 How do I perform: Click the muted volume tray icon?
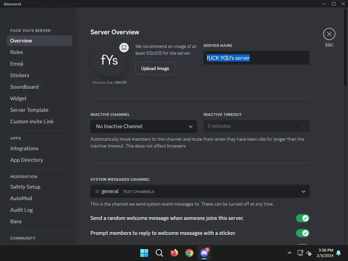point(309,253)
